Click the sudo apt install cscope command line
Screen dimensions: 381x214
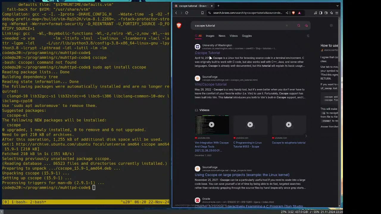[74, 67]
